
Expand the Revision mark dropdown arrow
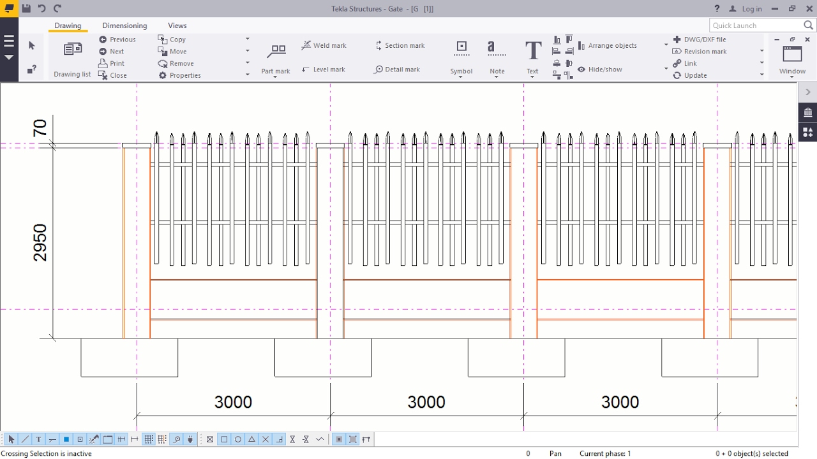coord(761,52)
